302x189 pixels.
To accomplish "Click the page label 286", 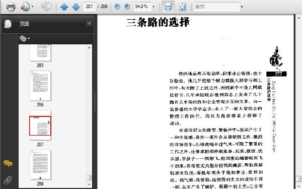I will 40,104.
